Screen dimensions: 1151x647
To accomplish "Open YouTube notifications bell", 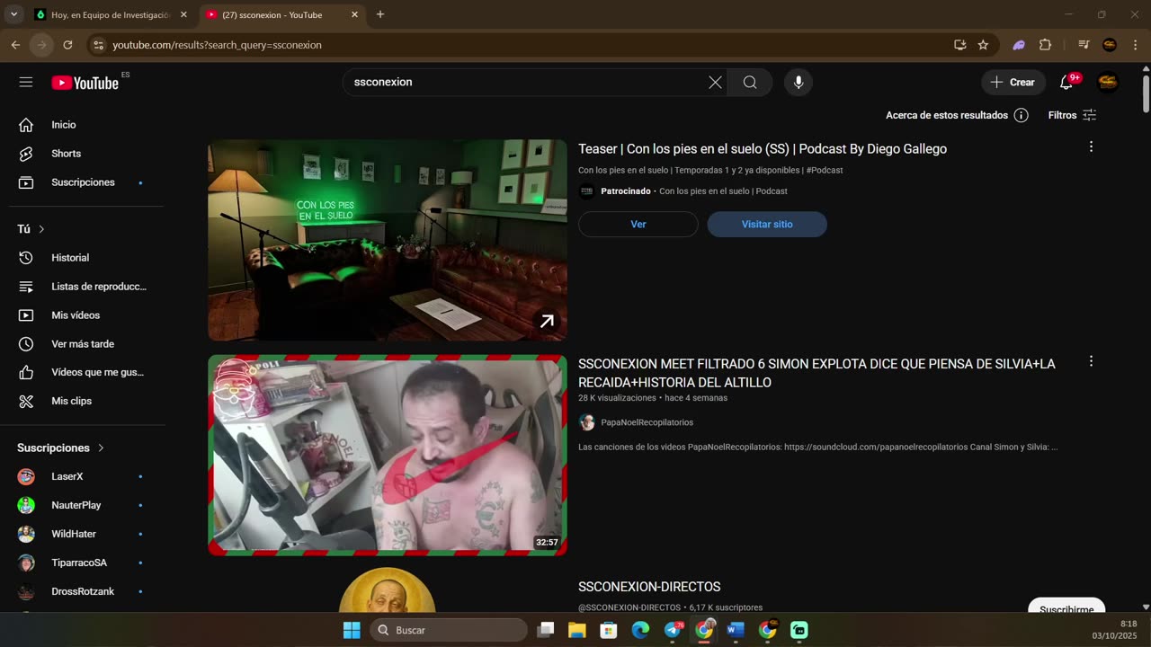I will click(1066, 82).
